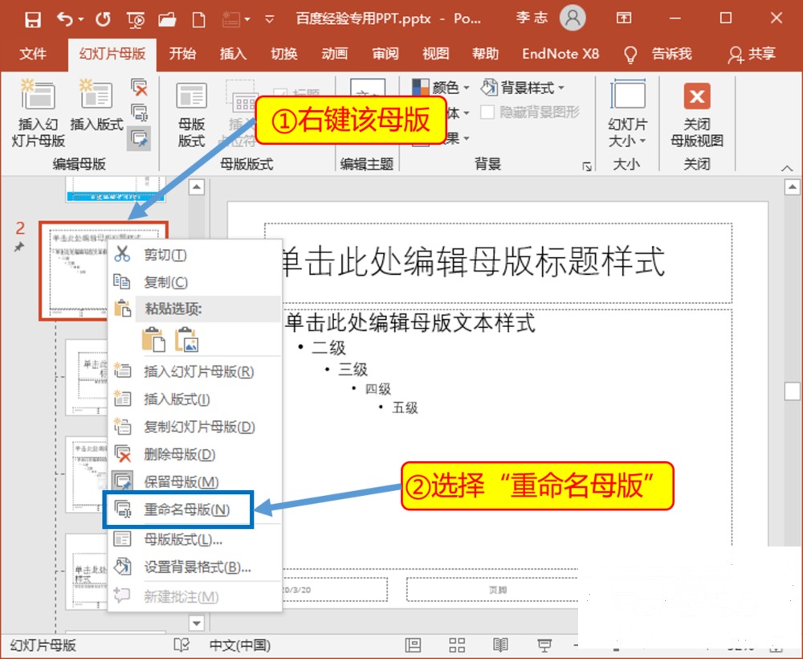Viewport: 803px width, 659px height.
Task: Switch to the 切换 tab
Action: point(283,53)
